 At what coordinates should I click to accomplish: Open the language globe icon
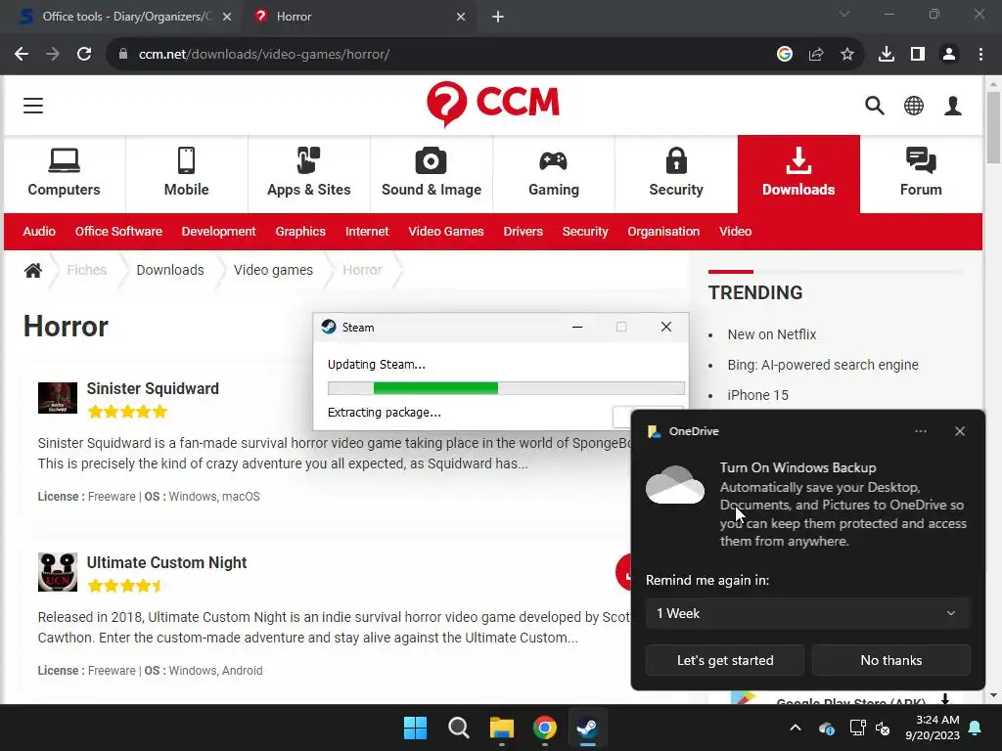click(914, 106)
